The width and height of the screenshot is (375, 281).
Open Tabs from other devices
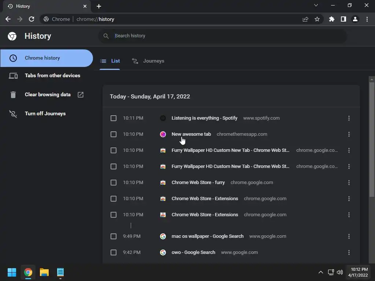pos(47,75)
